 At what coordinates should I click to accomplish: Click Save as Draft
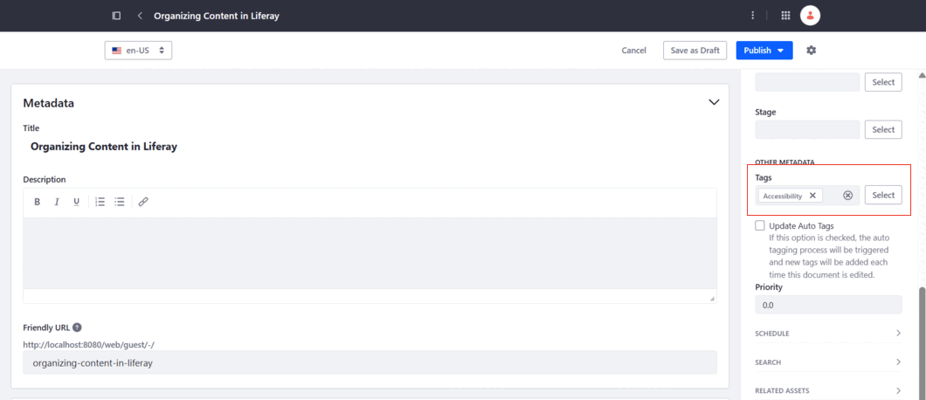[694, 51]
